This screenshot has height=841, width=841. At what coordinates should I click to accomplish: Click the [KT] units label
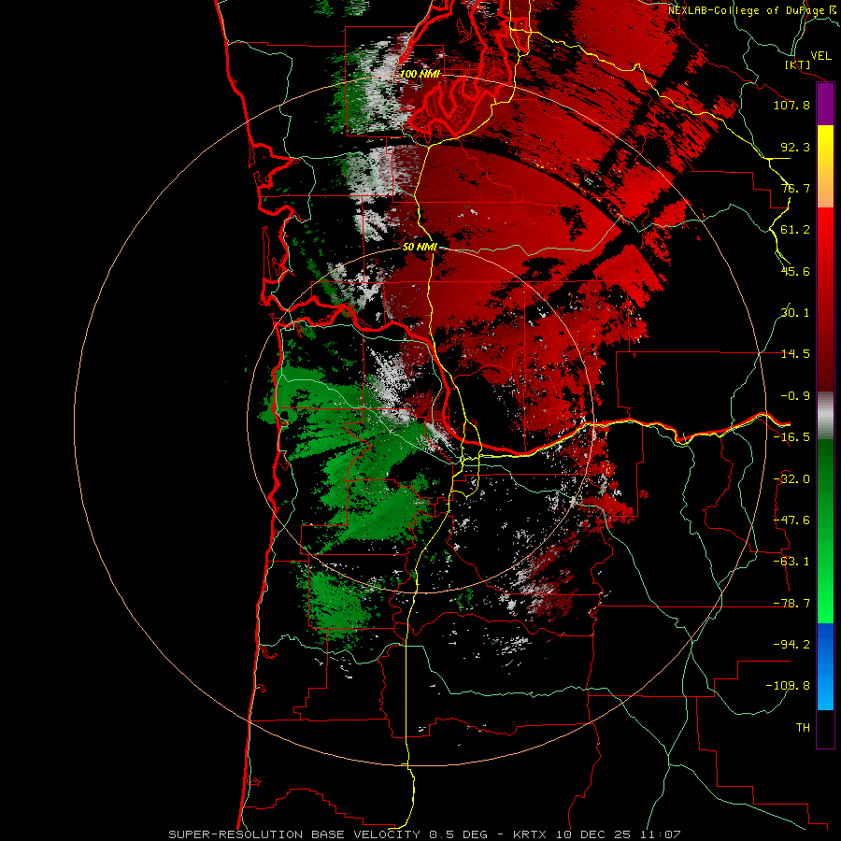click(x=797, y=64)
